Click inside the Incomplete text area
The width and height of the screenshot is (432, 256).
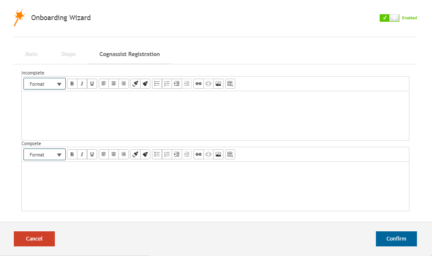(x=215, y=115)
